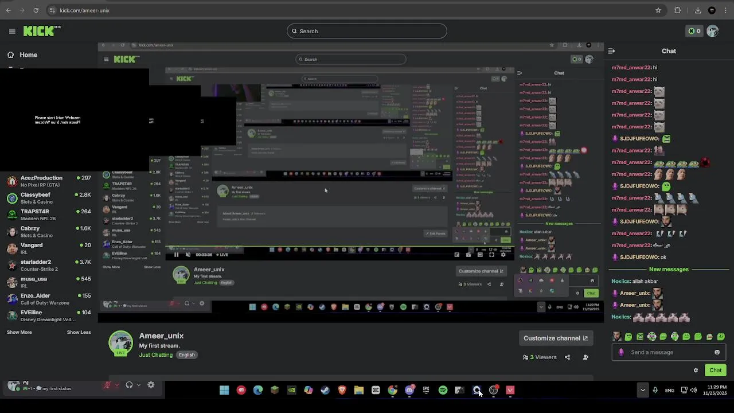The image size is (734, 413).
Task: Open the Kick profile avatar menu
Action: (713, 31)
